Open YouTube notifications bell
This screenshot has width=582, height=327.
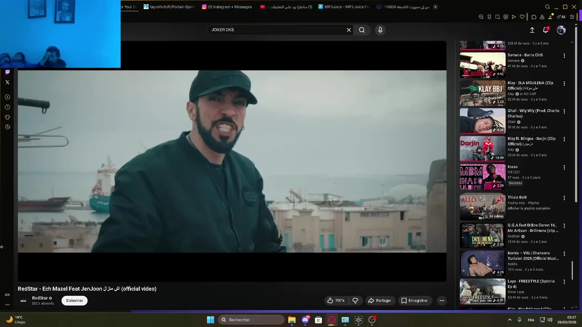546,30
